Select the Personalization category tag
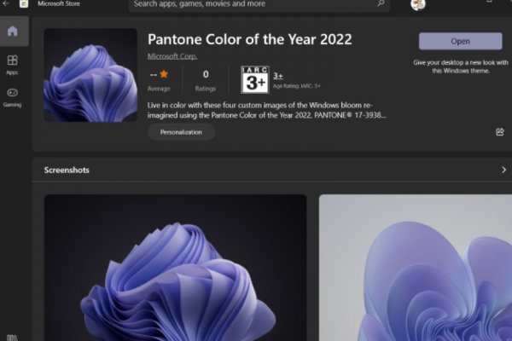The image size is (512, 341). pyautogui.click(x=181, y=132)
